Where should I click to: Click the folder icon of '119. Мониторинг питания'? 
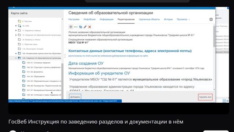pyautogui.click(x=19, y=49)
